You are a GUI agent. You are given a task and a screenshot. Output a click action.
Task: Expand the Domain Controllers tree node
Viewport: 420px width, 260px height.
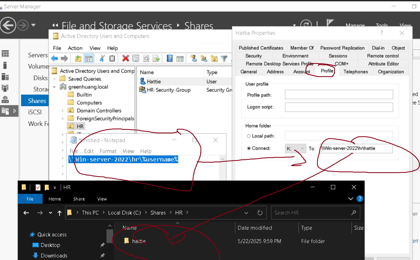(x=63, y=111)
